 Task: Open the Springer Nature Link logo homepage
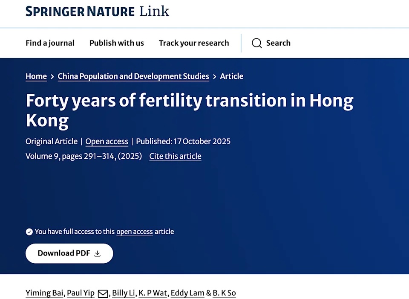(97, 11)
